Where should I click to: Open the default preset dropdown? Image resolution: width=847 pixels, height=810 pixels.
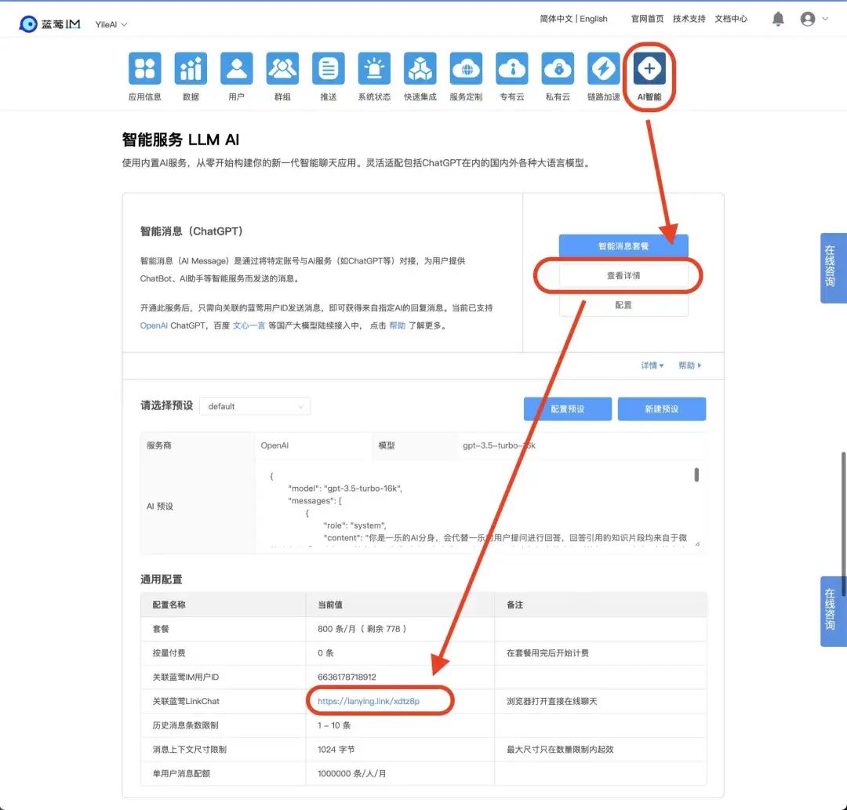tap(255, 406)
